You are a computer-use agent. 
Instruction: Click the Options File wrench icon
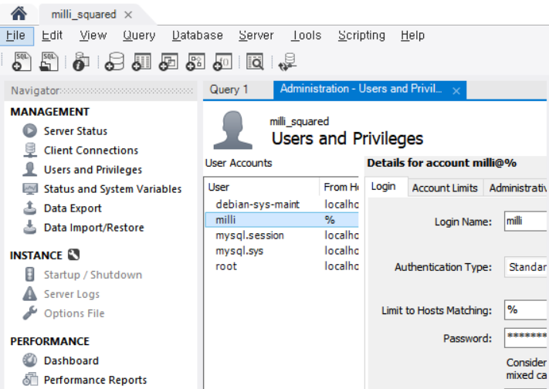pyautogui.click(x=30, y=313)
